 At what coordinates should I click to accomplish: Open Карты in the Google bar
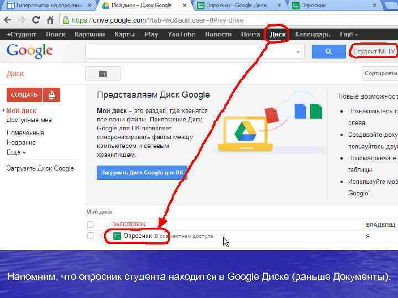coord(124,34)
